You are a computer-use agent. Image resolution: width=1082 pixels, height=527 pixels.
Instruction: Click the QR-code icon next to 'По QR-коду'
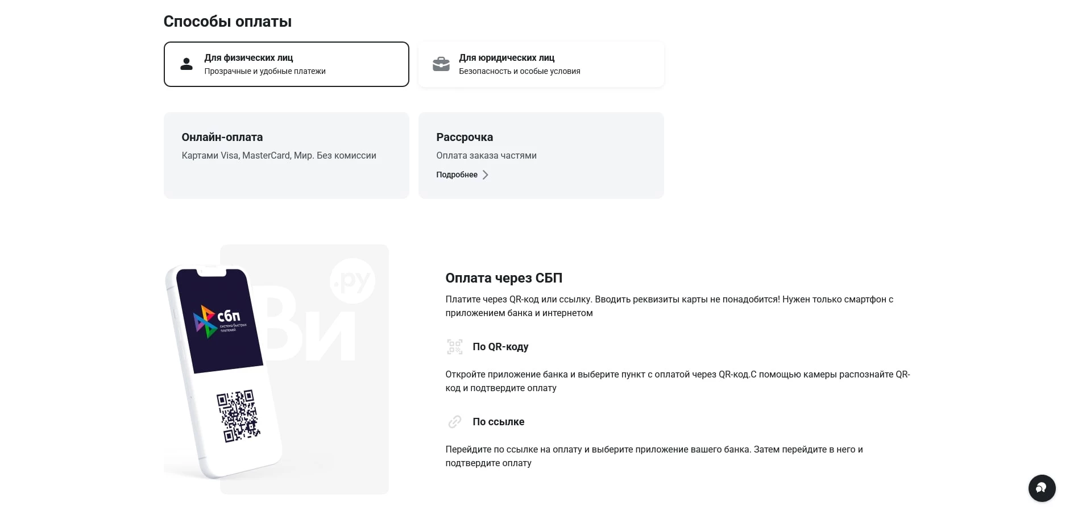coord(454,347)
